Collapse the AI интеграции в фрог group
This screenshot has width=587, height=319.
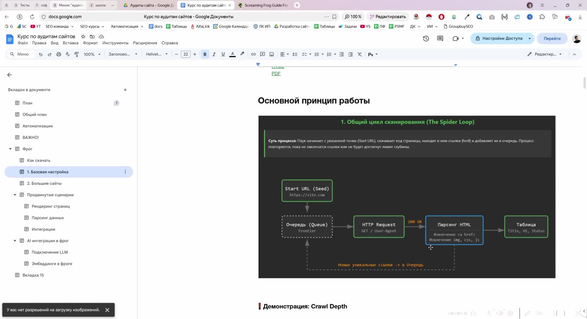pyautogui.click(x=15, y=241)
